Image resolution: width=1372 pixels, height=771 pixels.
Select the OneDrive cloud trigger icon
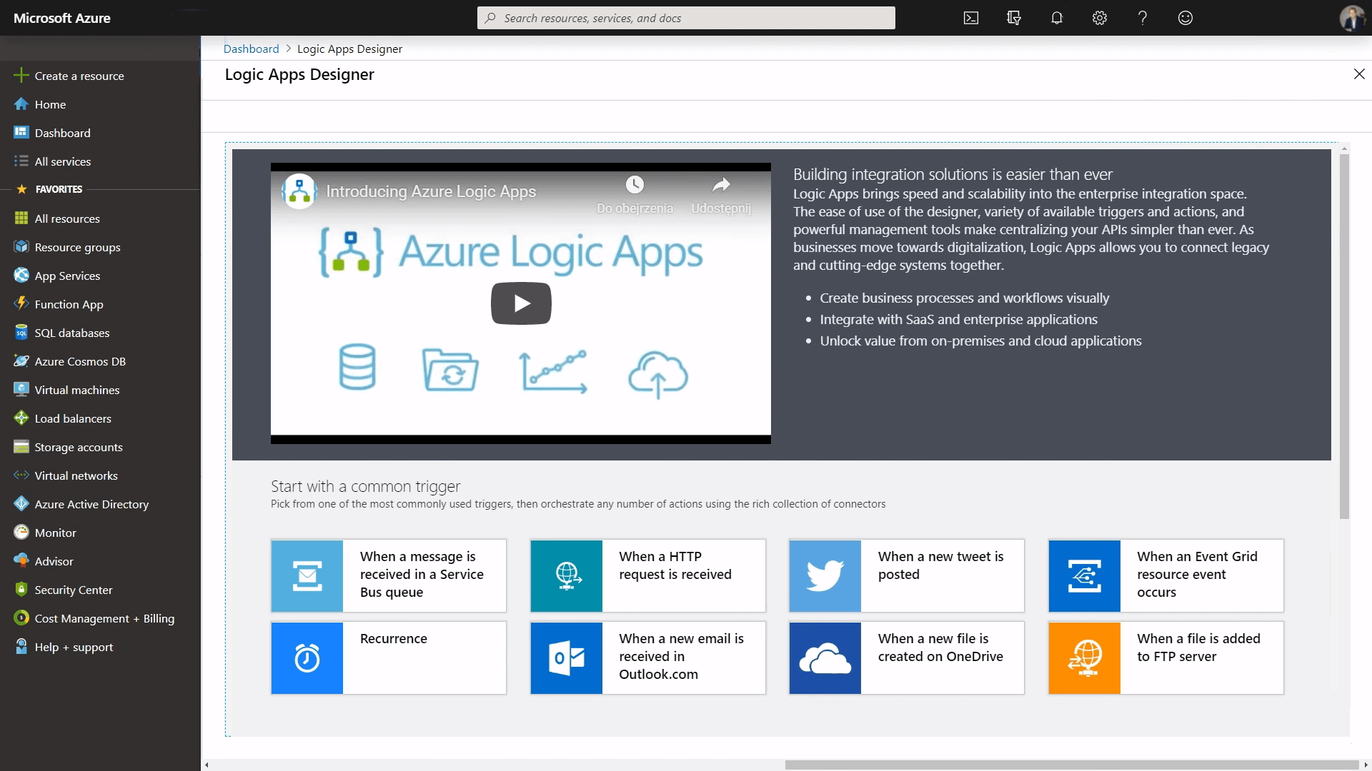coord(825,657)
